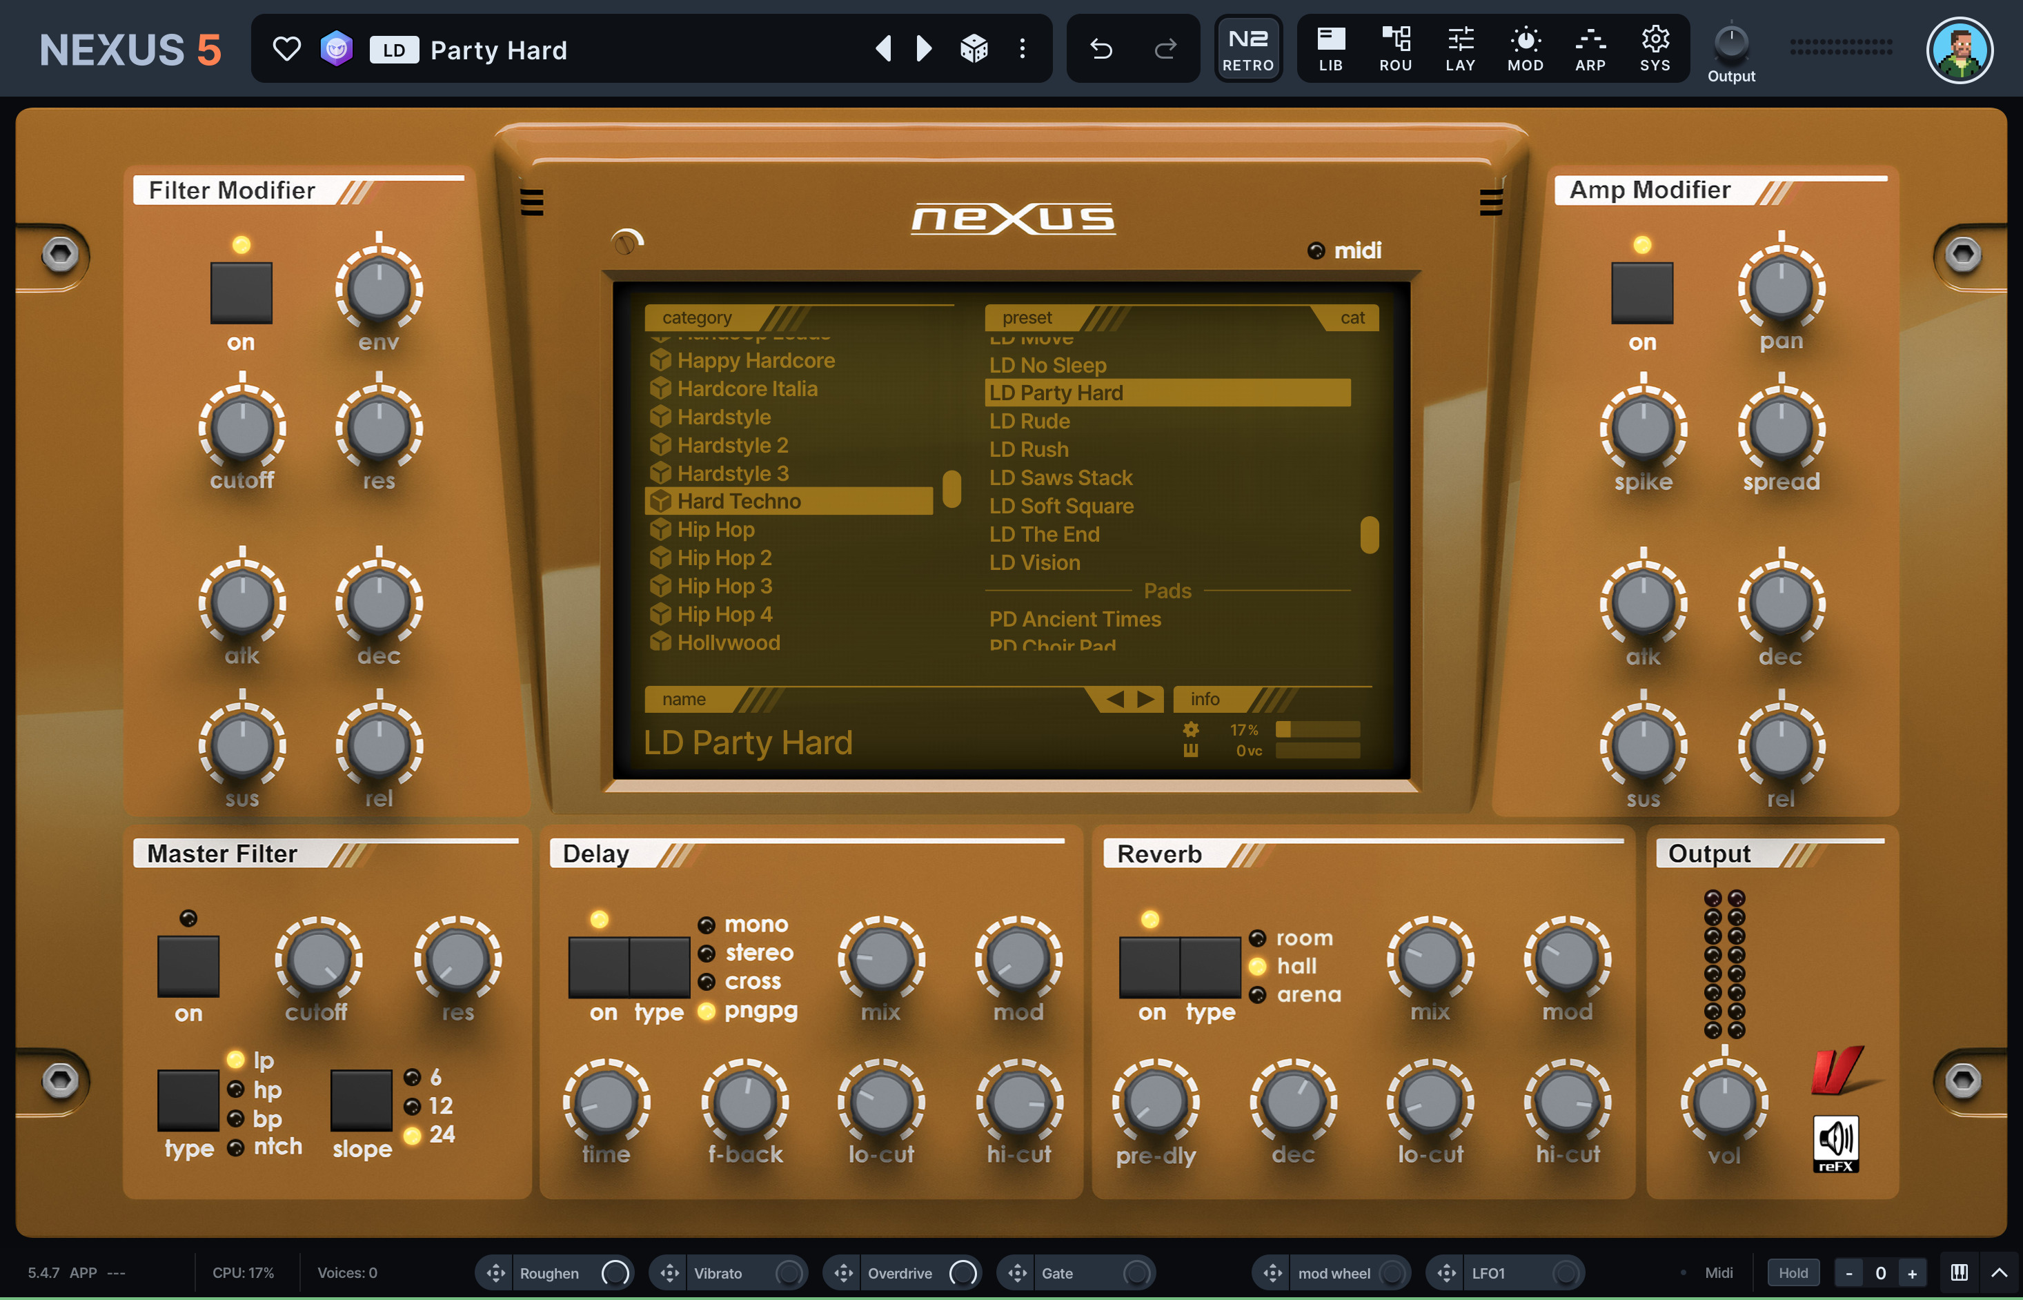Toggle Filter Modifier on button
Screen dimensions: 2023x1300
[241, 293]
